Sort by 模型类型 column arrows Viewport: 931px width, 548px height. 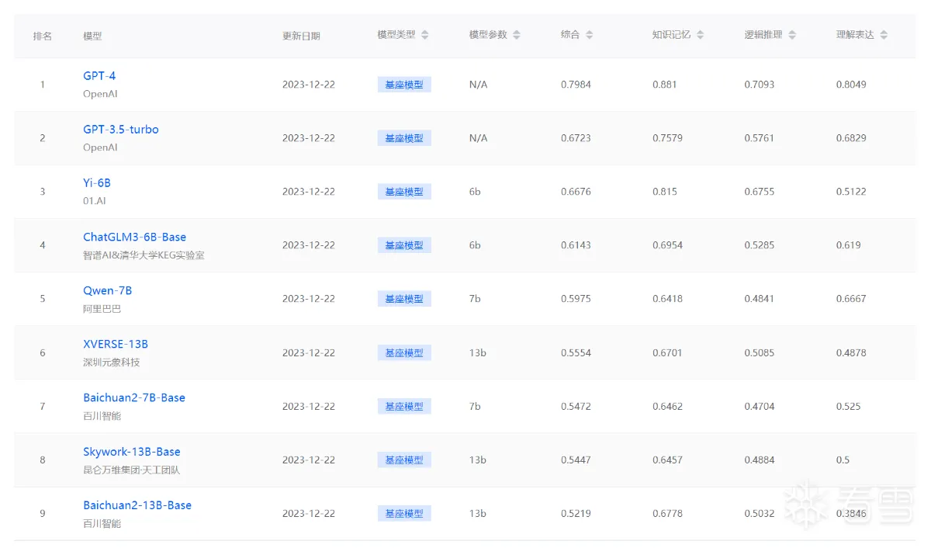(x=424, y=35)
